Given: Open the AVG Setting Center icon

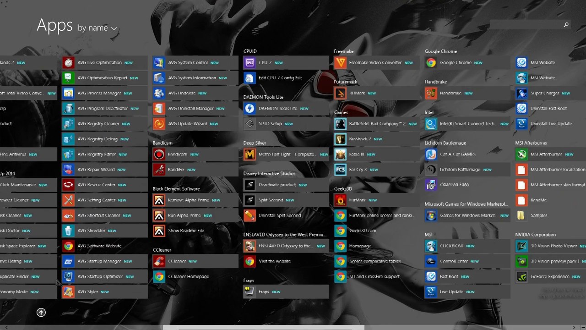Looking at the screenshot, I should coord(68,200).
